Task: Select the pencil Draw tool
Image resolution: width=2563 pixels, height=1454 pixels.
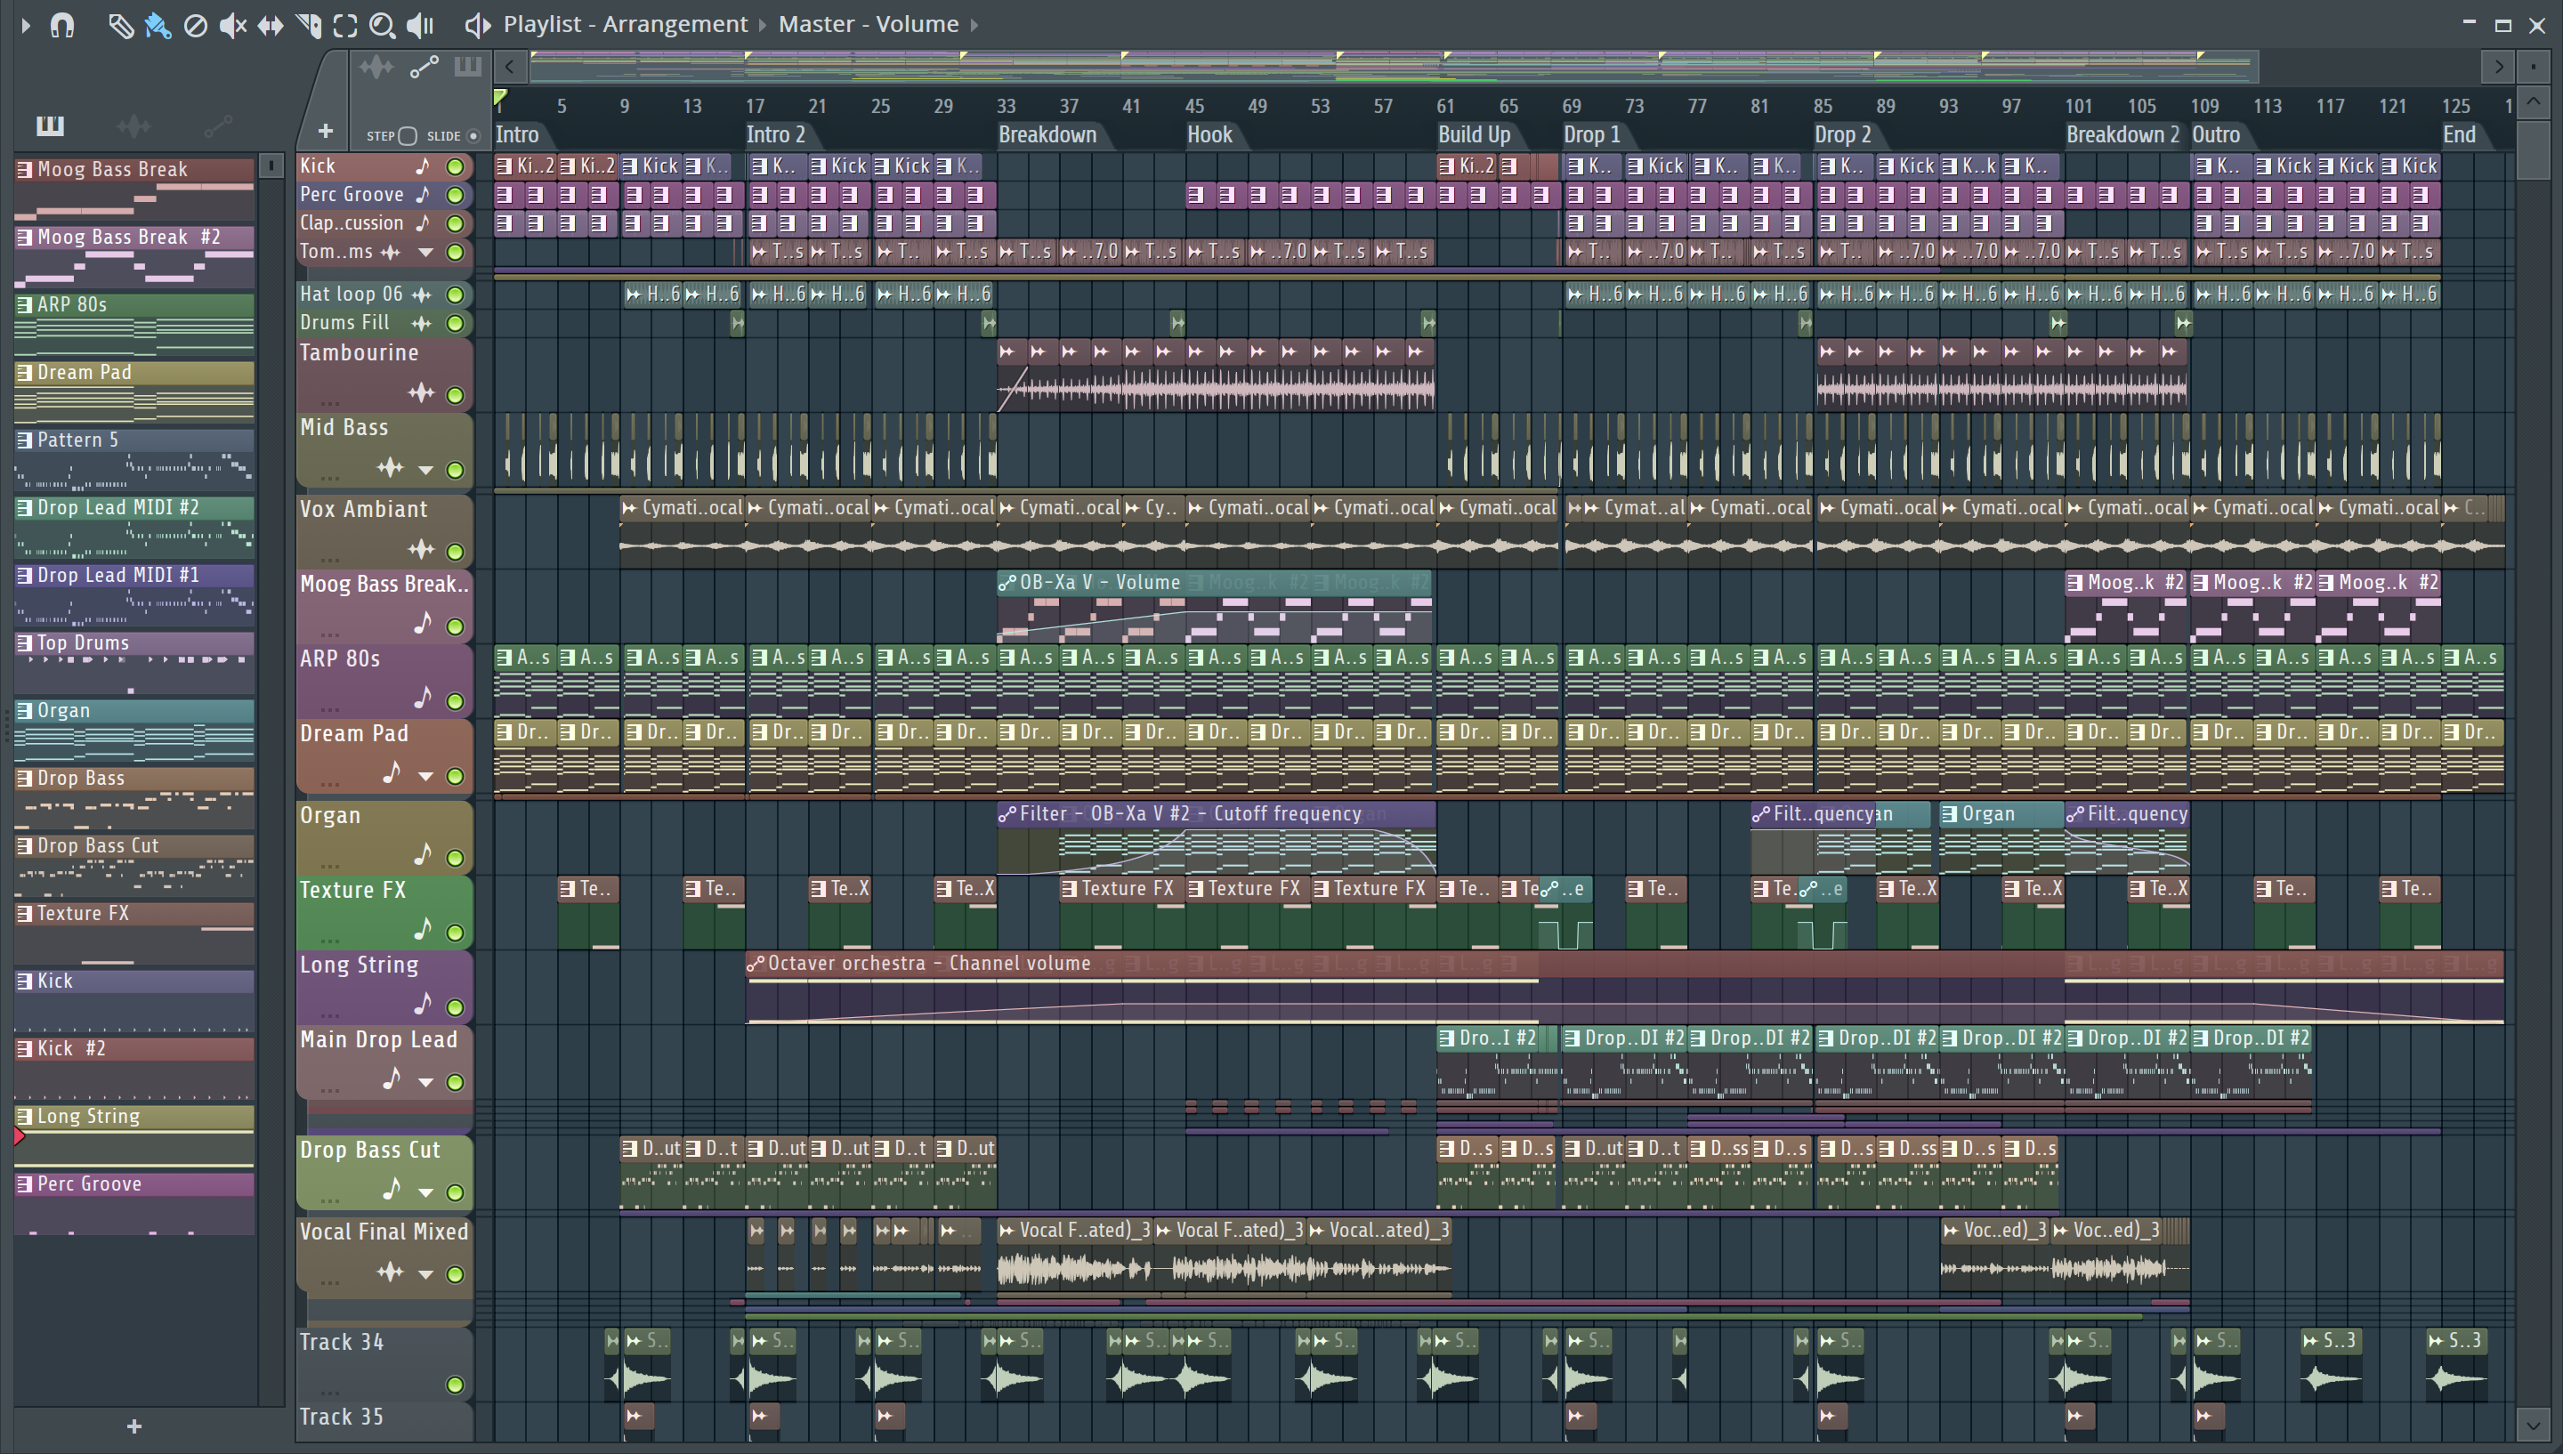Action: 120,25
